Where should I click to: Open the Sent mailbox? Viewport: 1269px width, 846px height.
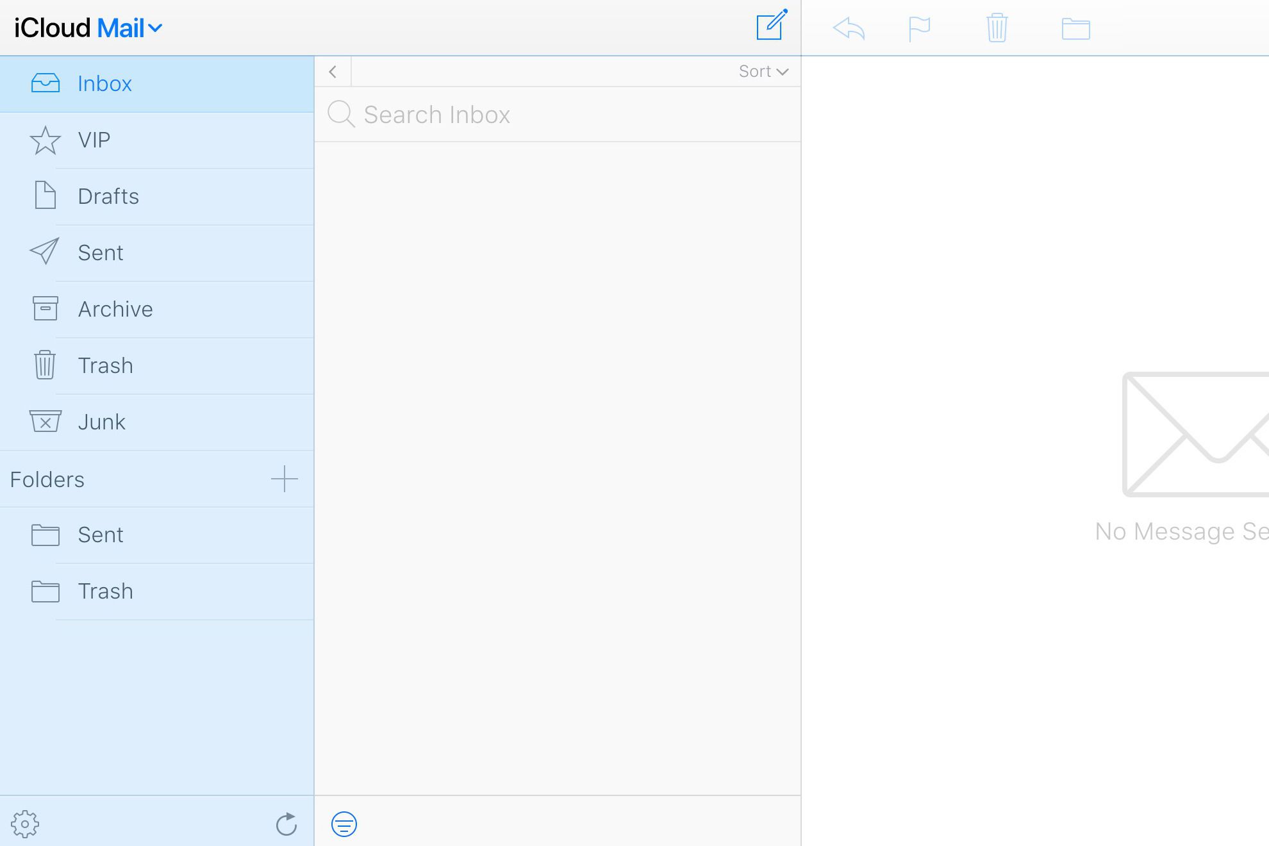157,253
